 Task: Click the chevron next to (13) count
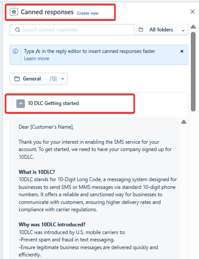point(63,79)
